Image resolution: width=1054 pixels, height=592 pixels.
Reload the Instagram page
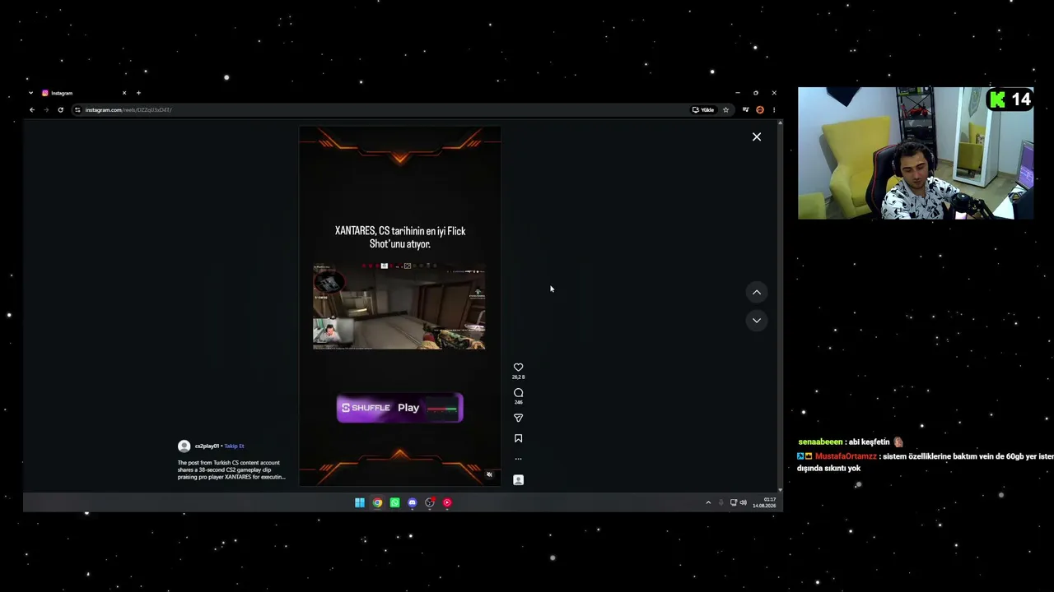(60, 109)
